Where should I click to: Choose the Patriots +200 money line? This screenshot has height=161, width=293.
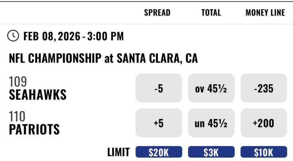pyautogui.click(x=263, y=123)
